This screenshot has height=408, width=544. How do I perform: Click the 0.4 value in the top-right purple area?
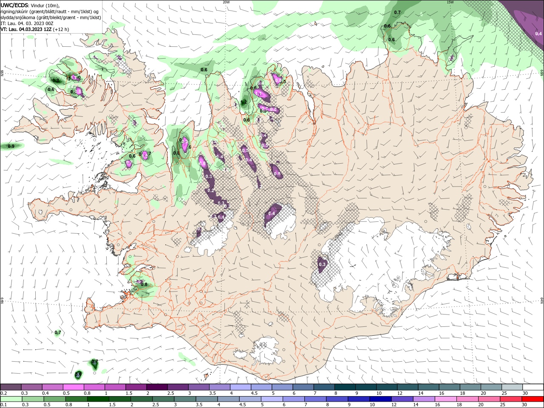[x=538, y=34]
